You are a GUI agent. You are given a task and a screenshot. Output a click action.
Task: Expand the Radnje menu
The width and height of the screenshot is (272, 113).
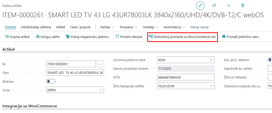click(107, 27)
